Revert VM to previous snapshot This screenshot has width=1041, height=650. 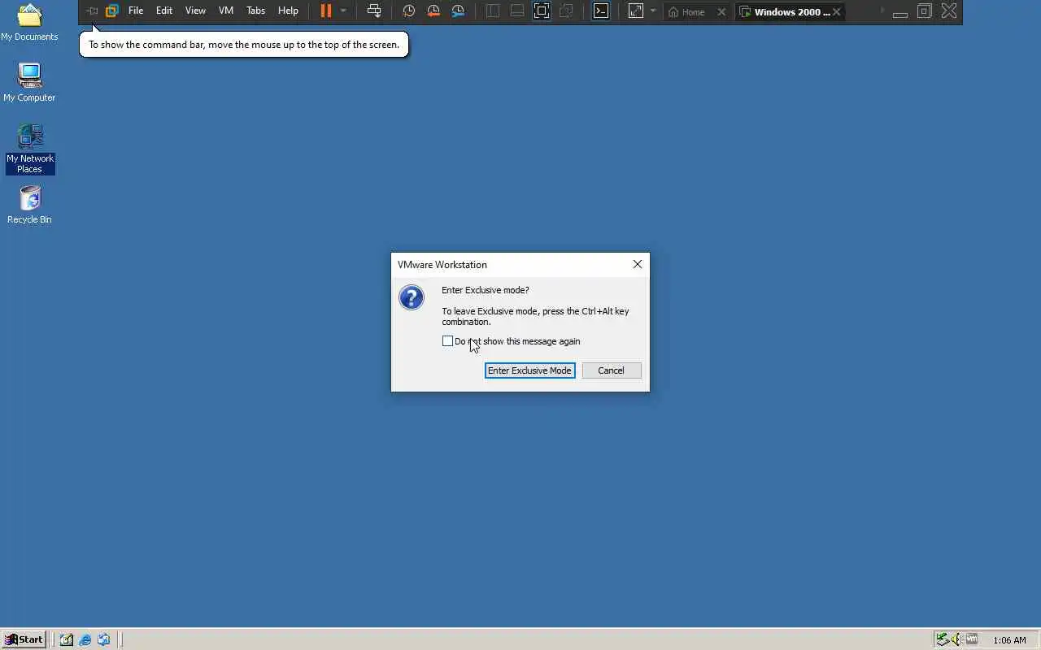coord(433,11)
